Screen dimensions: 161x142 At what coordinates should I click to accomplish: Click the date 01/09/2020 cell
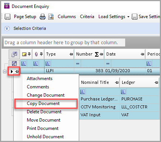point(125,71)
